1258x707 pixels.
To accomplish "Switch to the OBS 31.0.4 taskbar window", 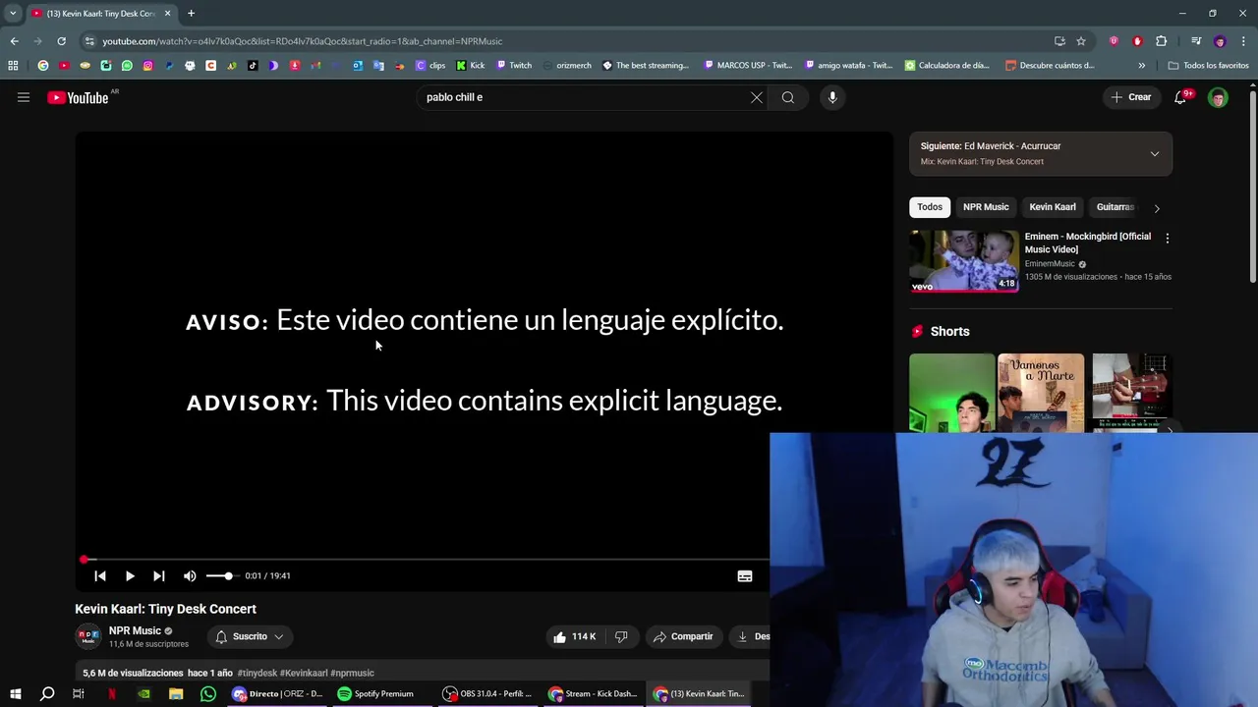I will click(487, 694).
